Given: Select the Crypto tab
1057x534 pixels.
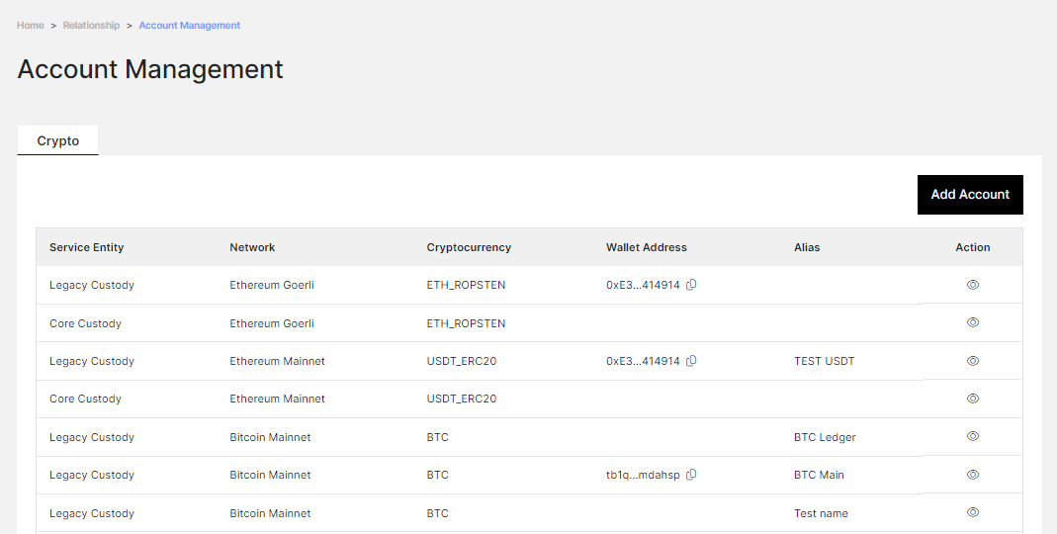Looking at the screenshot, I should (58, 140).
